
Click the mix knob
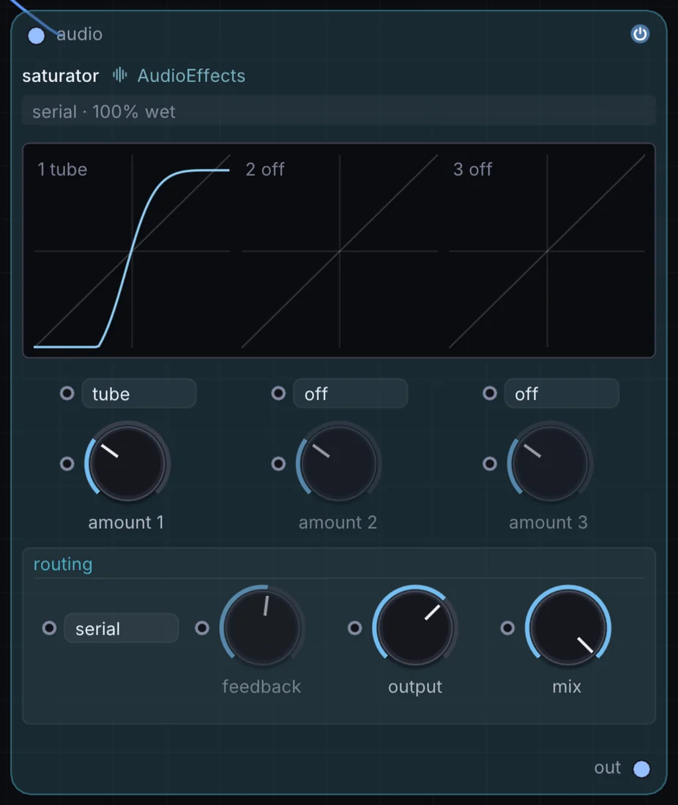(567, 627)
